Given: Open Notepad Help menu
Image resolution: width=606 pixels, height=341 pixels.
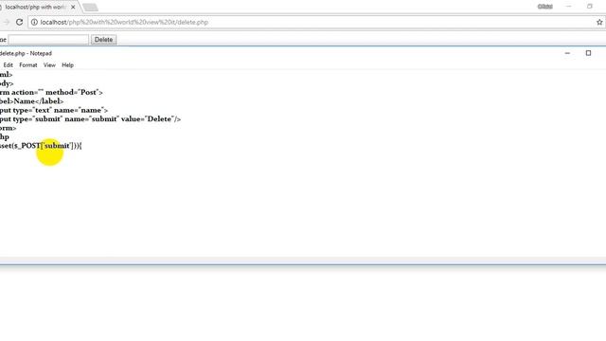Looking at the screenshot, I should click(x=67, y=65).
